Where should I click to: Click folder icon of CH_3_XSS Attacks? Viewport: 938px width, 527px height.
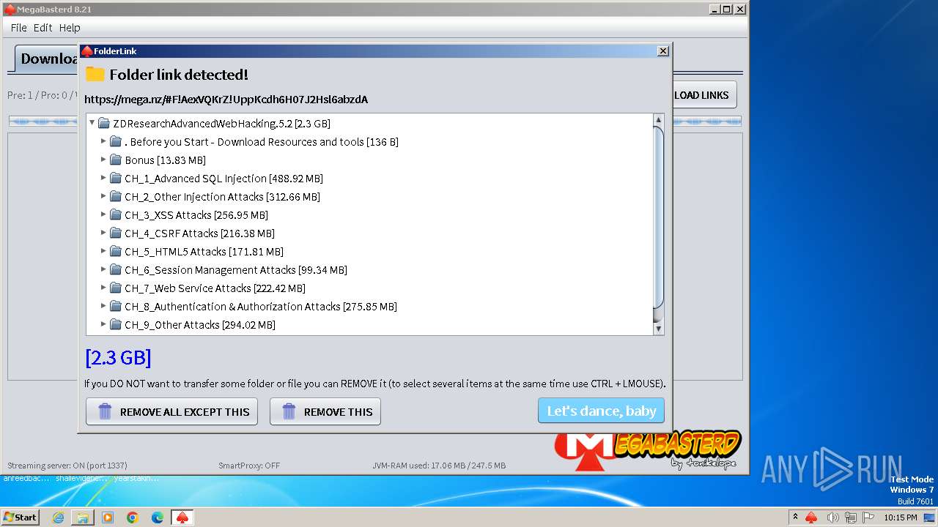pyautogui.click(x=116, y=214)
